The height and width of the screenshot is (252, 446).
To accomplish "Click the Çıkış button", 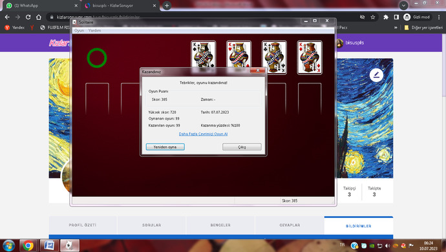I will tap(242, 147).
